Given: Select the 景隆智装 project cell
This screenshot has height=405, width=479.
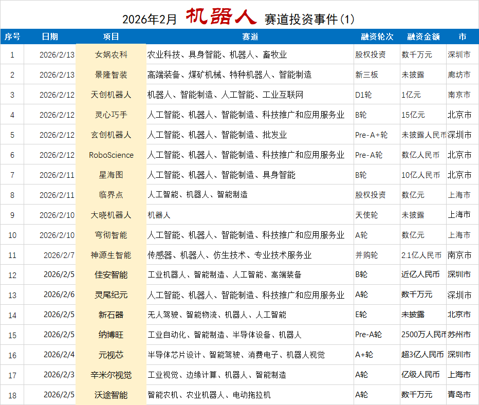Looking at the screenshot, I should click(111, 75).
